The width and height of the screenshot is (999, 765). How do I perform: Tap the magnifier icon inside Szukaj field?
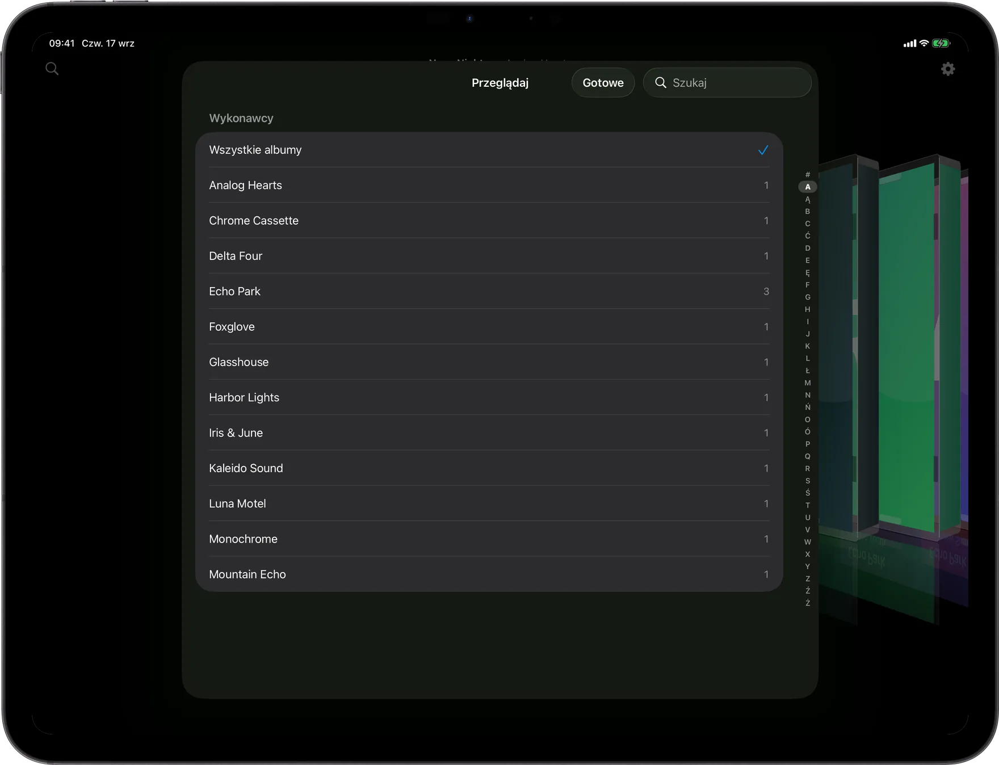tap(661, 83)
